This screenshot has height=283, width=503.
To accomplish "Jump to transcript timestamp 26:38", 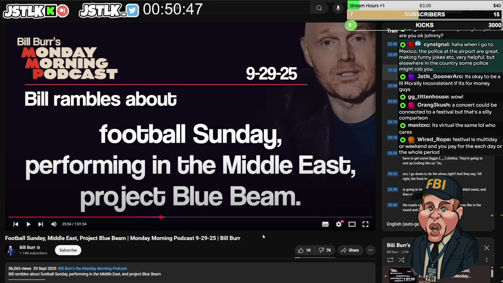I will [392, 189].
